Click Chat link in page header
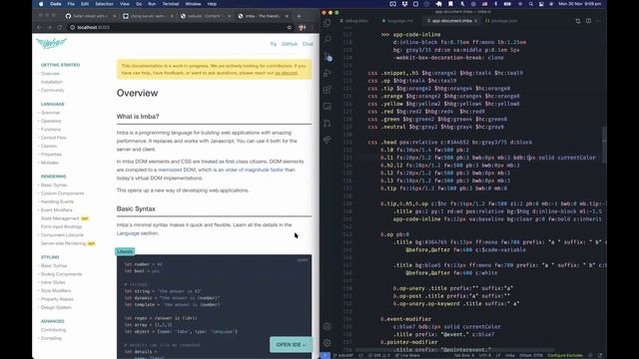Image resolution: width=639 pixels, height=359 pixels. [x=308, y=44]
